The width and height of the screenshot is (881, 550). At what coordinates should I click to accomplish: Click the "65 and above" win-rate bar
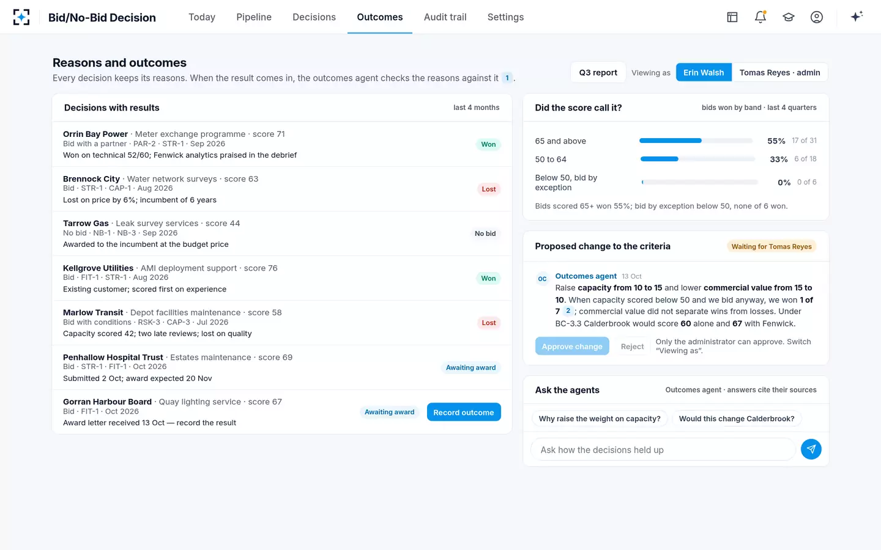696,141
